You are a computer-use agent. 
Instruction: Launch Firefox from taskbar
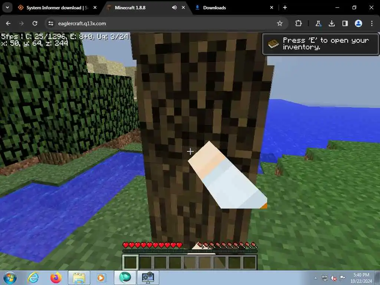point(56,278)
